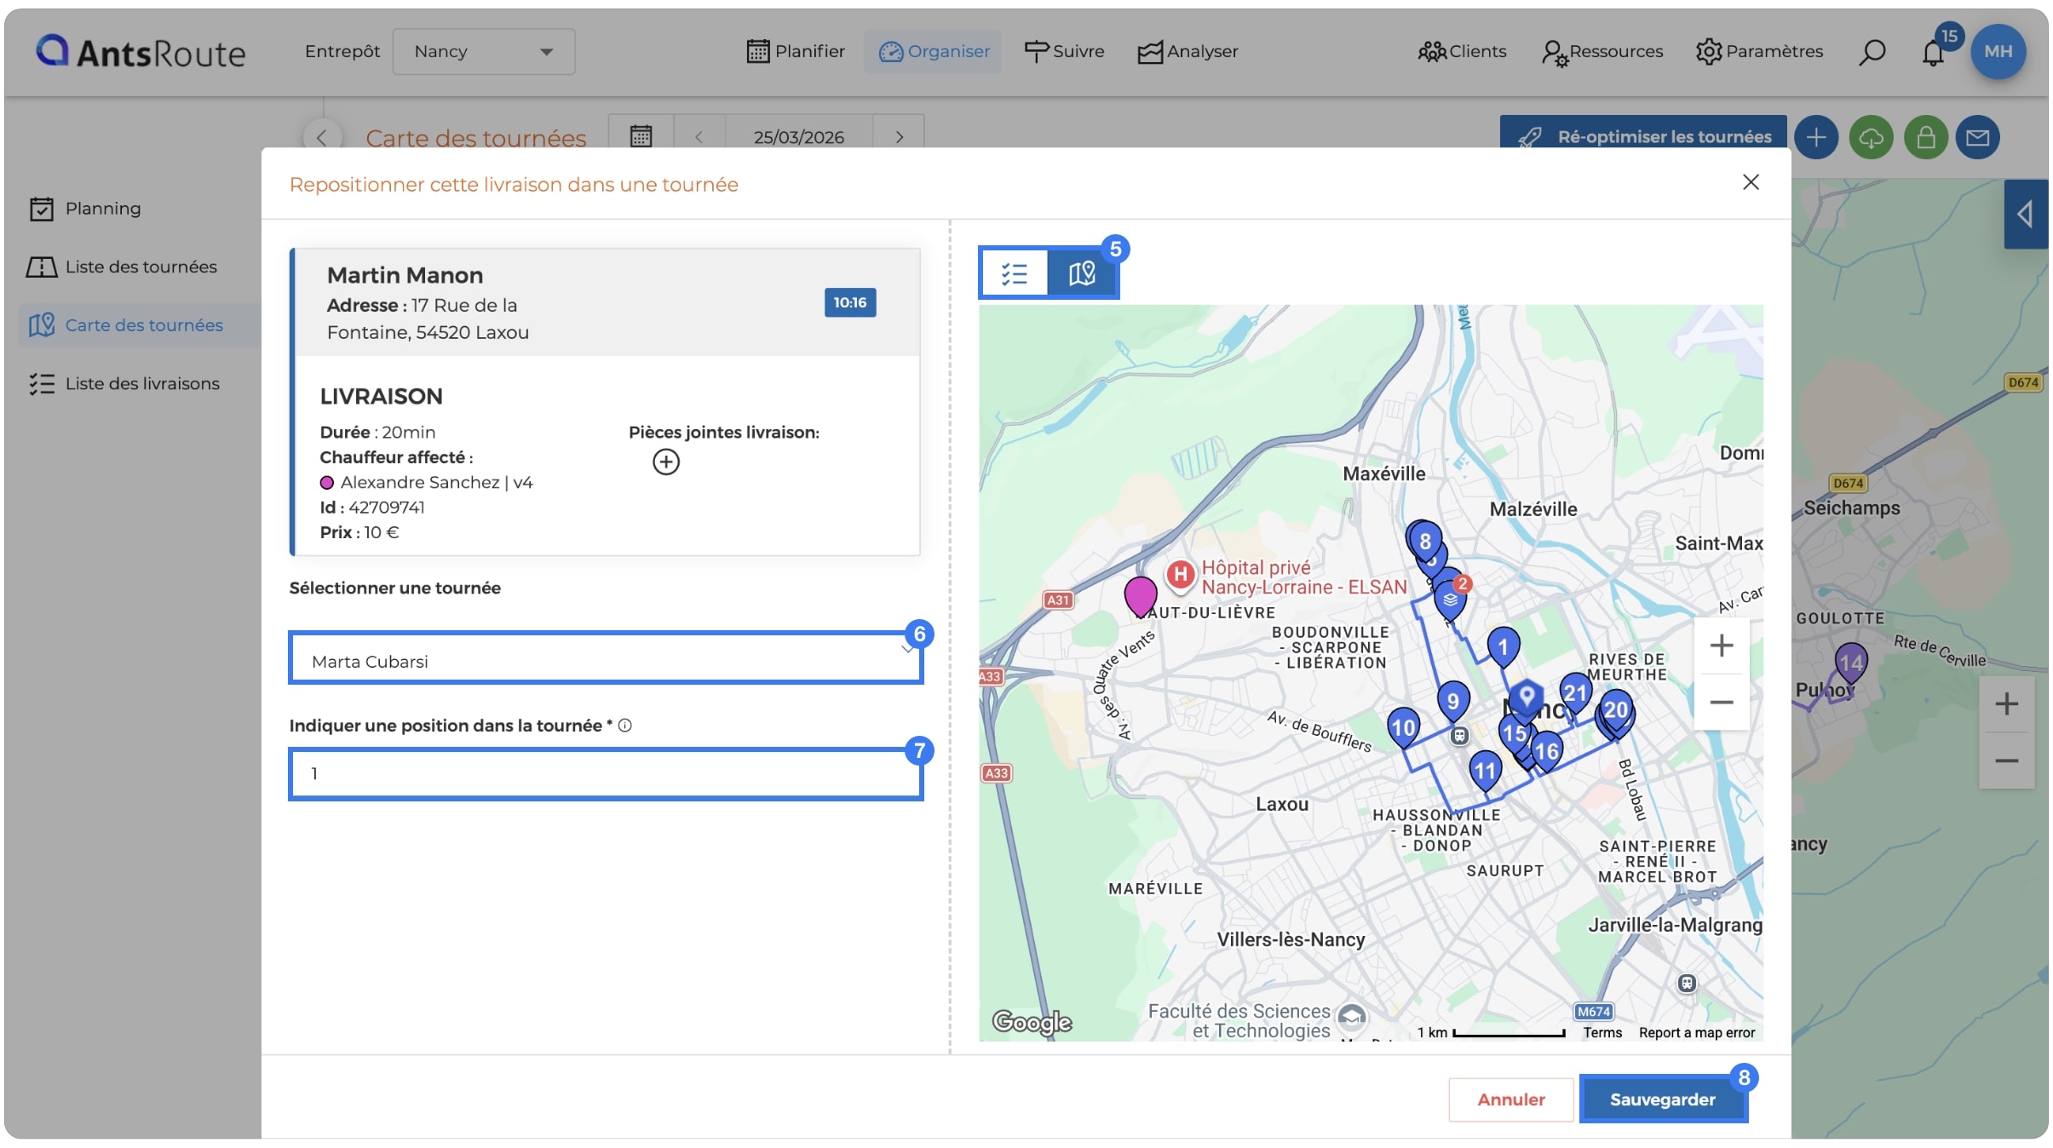This screenshot has width=2053, height=1148.
Task: Click map stop marker 10
Action: click(x=1403, y=728)
